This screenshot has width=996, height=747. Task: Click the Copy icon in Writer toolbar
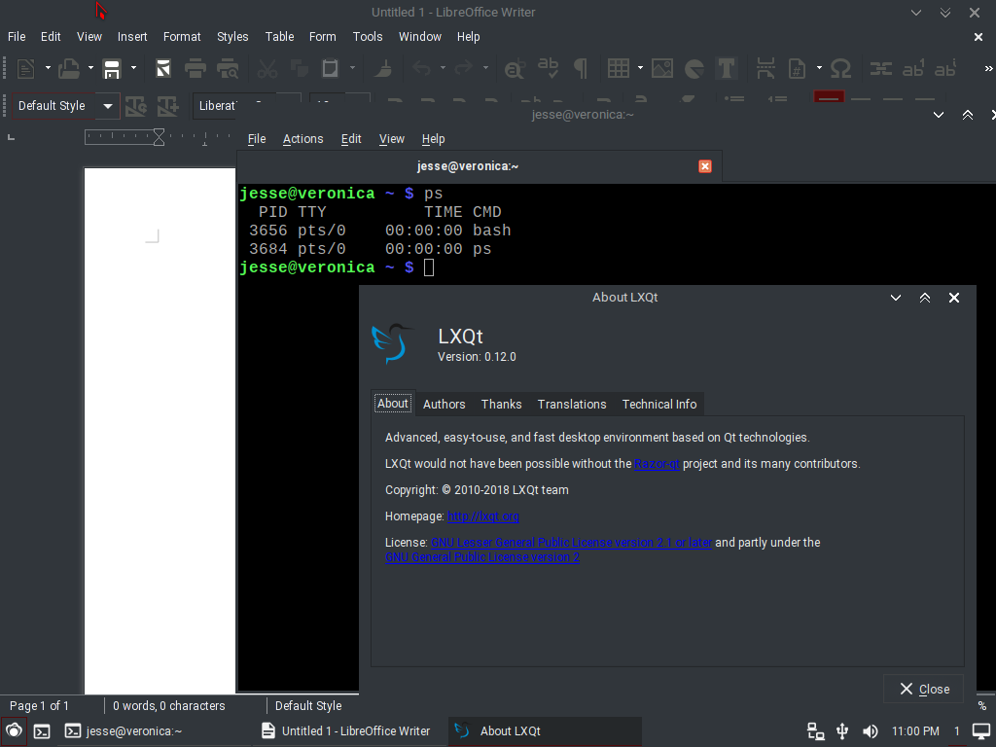pos(299,68)
